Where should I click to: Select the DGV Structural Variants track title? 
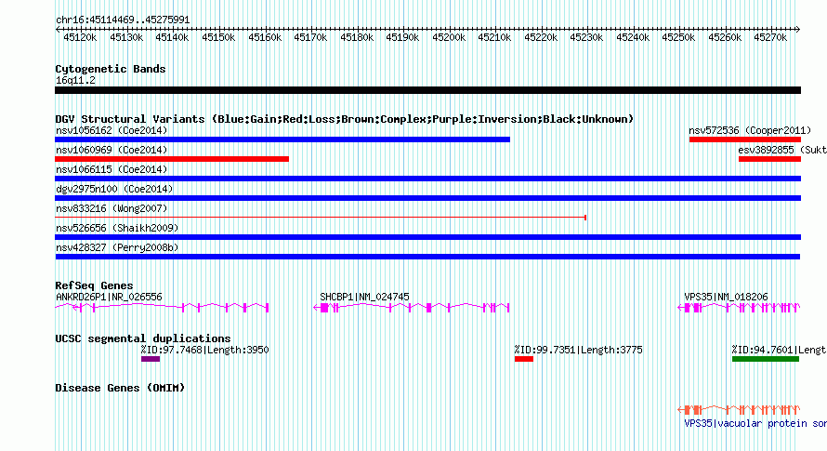point(344,119)
